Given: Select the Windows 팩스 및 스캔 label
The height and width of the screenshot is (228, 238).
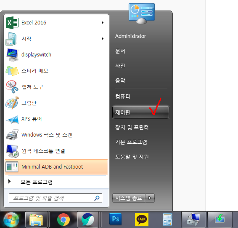Looking at the screenshot, I should point(47,135).
